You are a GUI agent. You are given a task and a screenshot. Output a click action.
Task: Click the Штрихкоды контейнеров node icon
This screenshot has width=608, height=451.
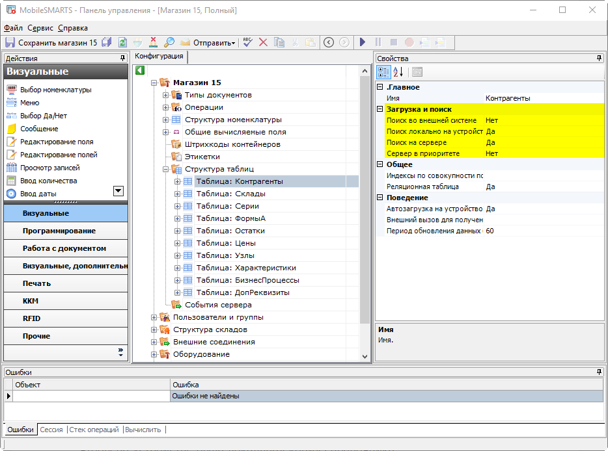pyautogui.click(x=176, y=144)
